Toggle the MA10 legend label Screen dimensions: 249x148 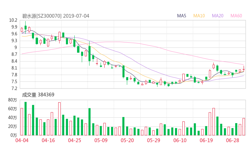coord(199,16)
